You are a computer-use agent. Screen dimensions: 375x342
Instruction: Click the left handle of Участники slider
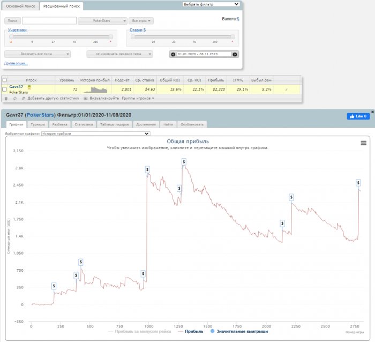[x=11, y=36]
